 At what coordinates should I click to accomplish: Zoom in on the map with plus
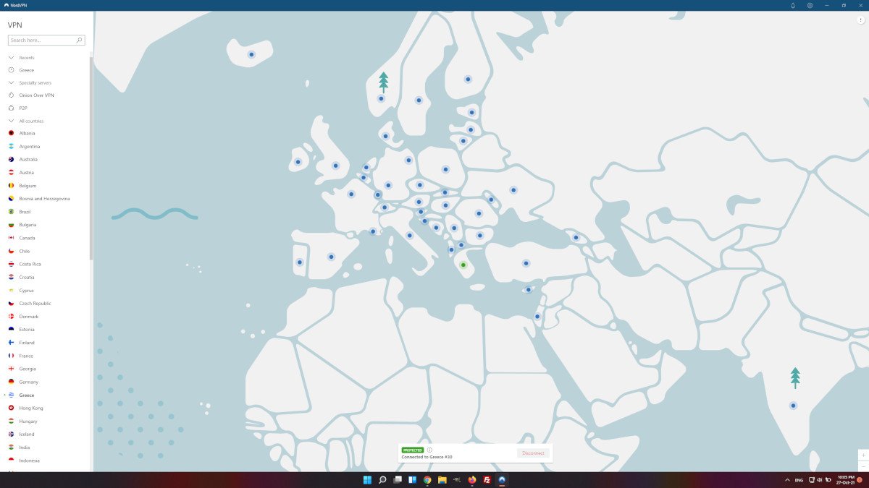click(863, 455)
